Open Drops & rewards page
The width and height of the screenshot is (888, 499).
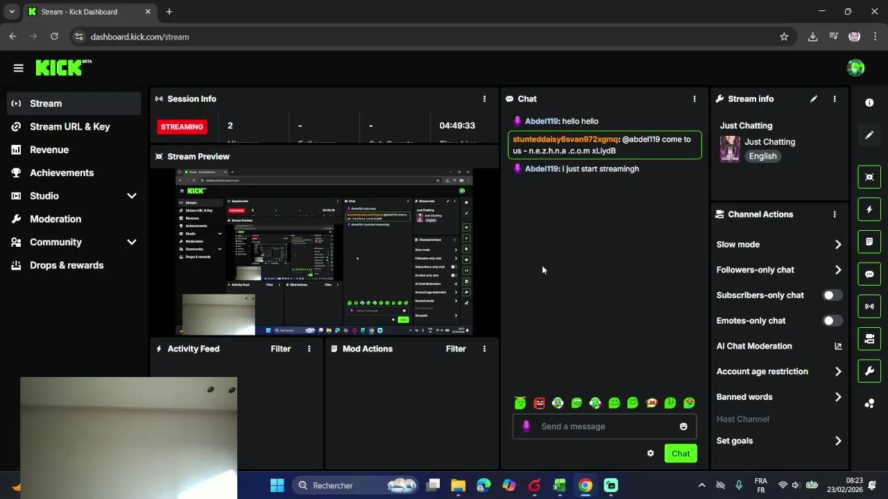click(74, 265)
